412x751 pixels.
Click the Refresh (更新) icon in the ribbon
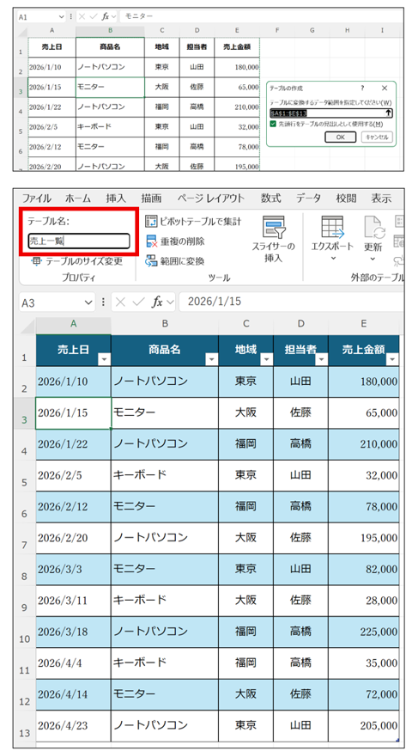[x=375, y=227]
